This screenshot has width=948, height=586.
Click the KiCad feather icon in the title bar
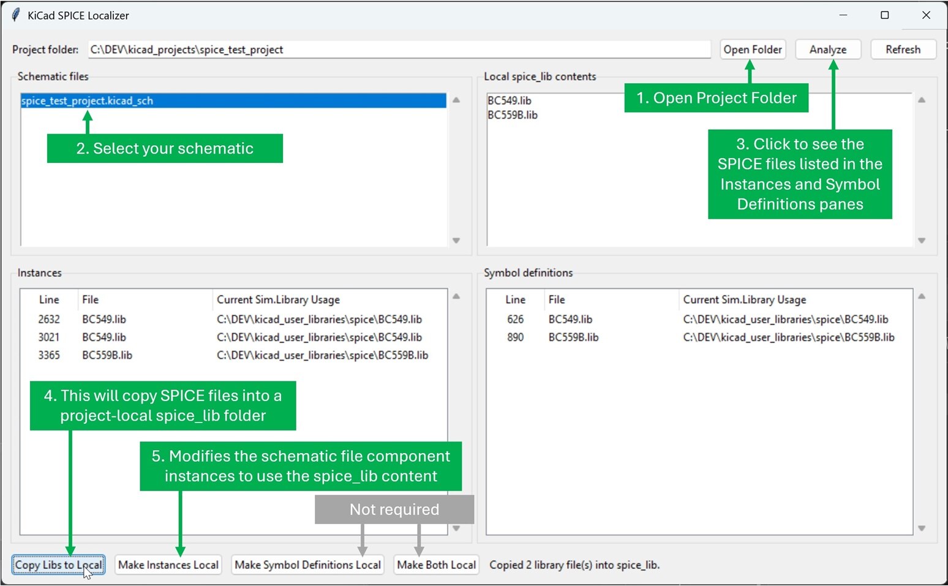16,15
